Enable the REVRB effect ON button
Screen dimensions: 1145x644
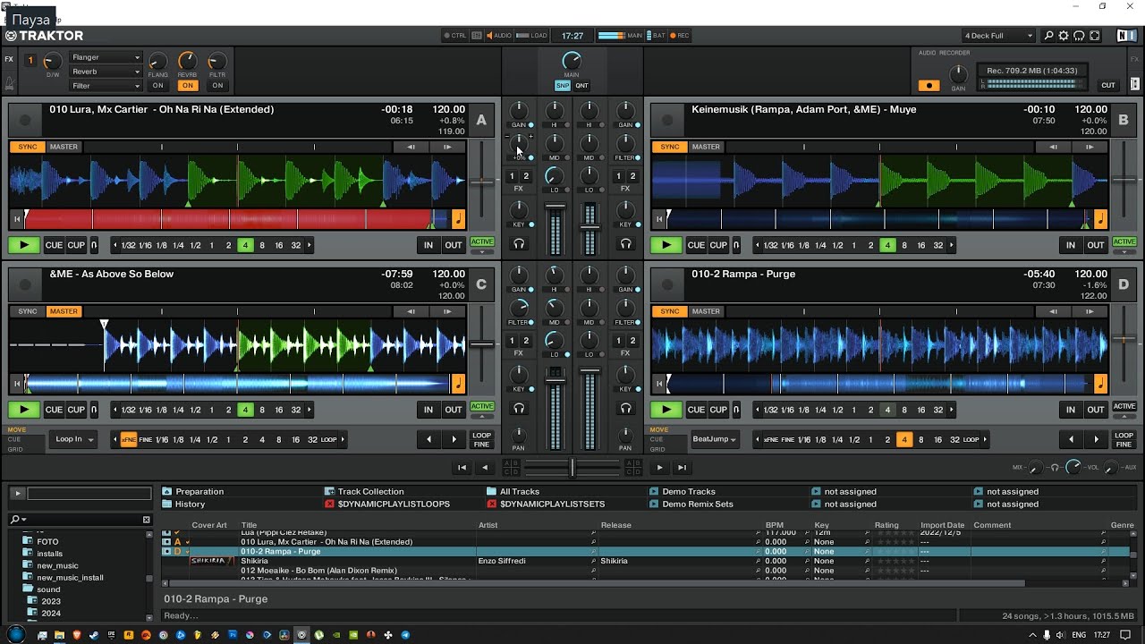pos(187,86)
